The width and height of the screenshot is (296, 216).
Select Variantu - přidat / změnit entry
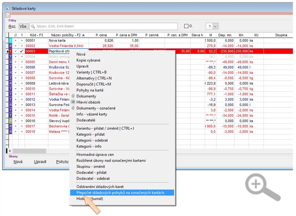(x=105, y=129)
